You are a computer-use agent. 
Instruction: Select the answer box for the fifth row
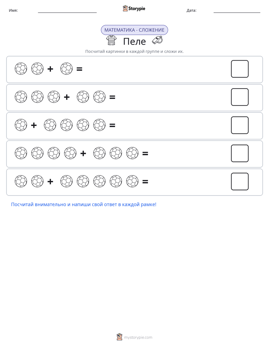(240, 182)
